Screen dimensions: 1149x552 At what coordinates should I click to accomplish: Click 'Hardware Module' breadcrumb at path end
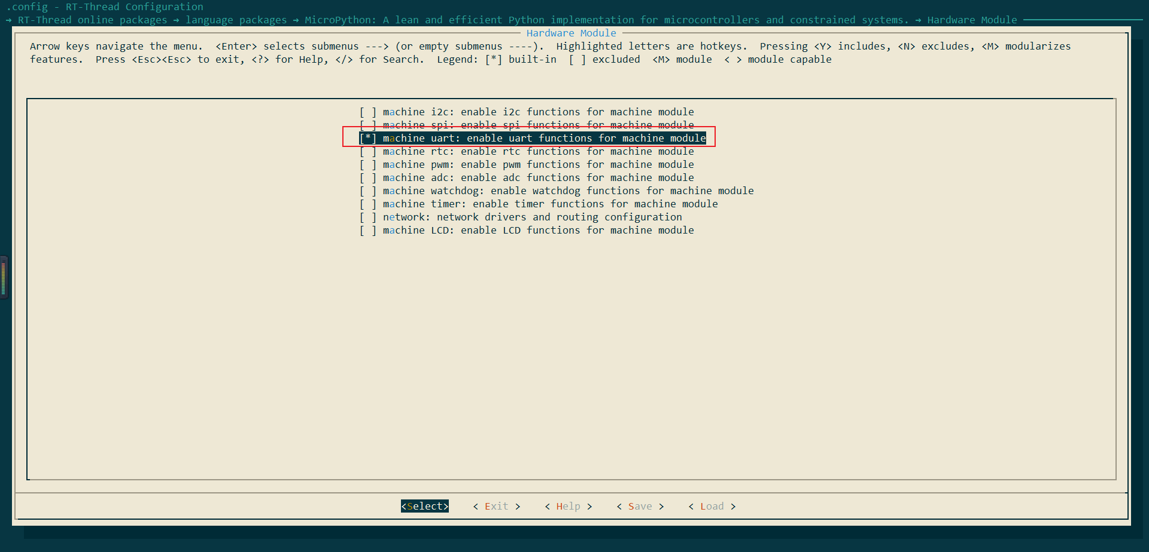coord(972,20)
